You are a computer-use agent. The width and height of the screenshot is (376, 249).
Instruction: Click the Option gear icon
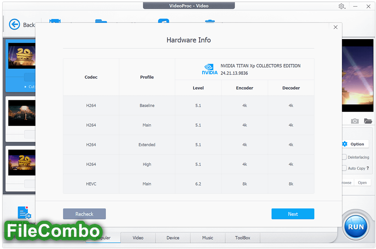(345, 144)
